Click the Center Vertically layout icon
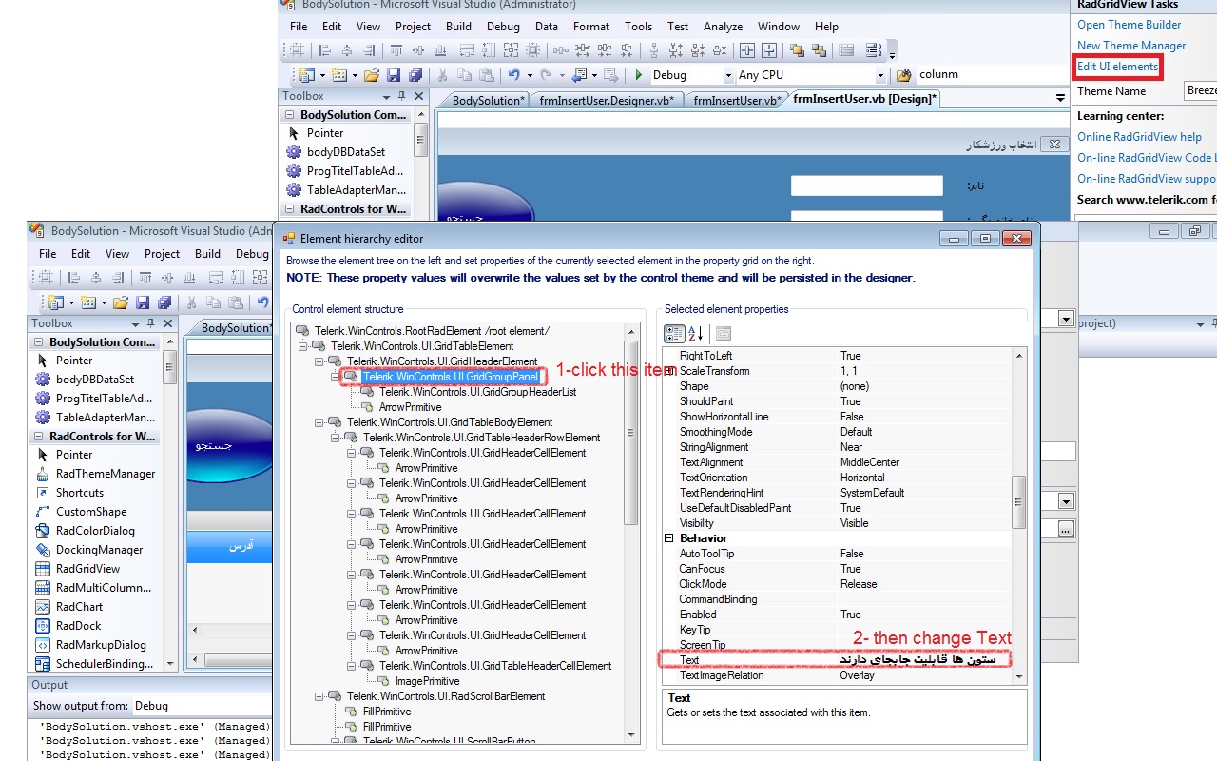The height and width of the screenshot is (761, 1217). 769,51
